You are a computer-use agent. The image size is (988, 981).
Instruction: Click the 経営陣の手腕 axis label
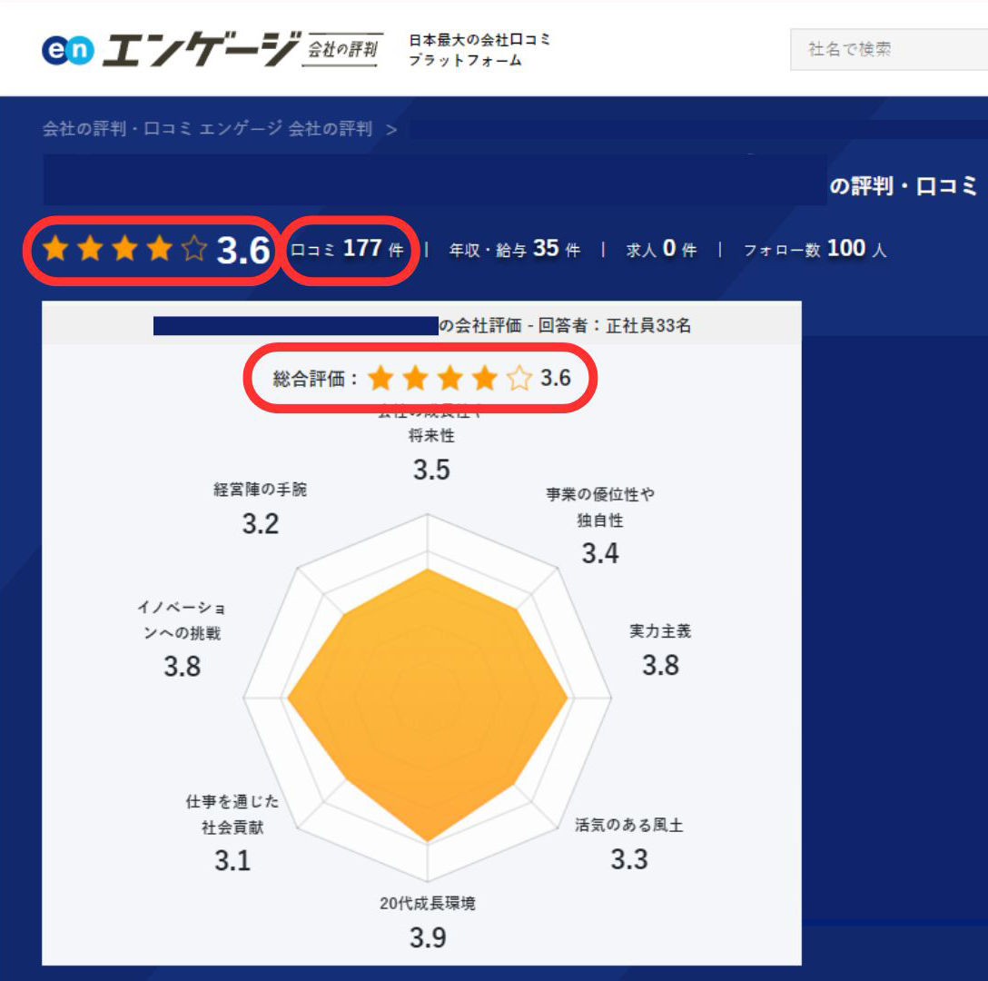click(261, 490)
